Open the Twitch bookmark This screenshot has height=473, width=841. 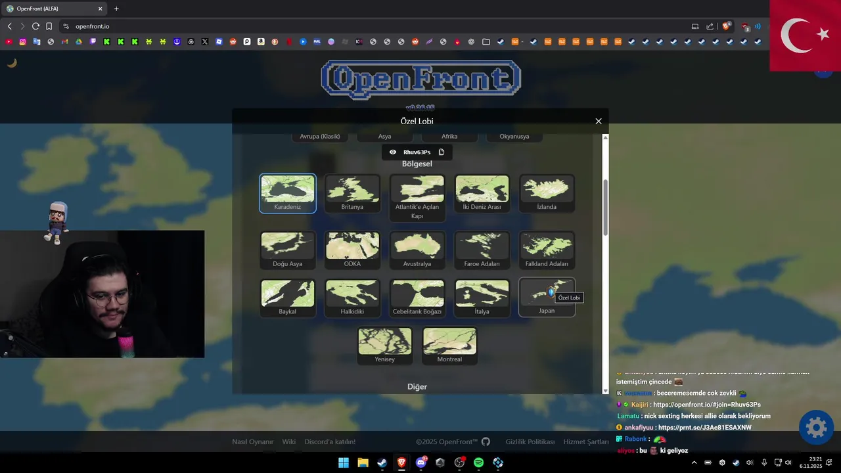(93, 41)
